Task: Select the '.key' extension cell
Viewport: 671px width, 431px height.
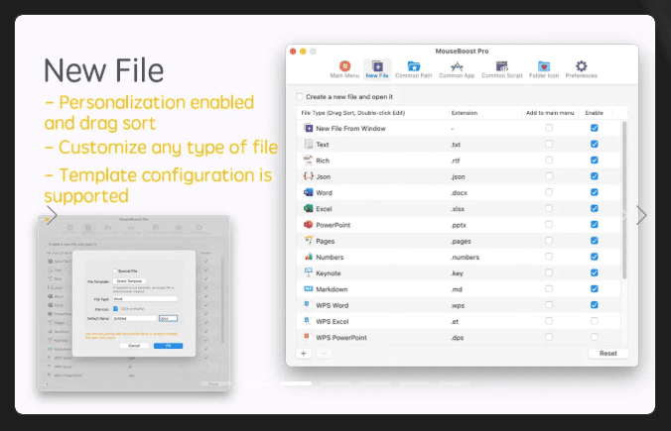Action: coord(457,273)
